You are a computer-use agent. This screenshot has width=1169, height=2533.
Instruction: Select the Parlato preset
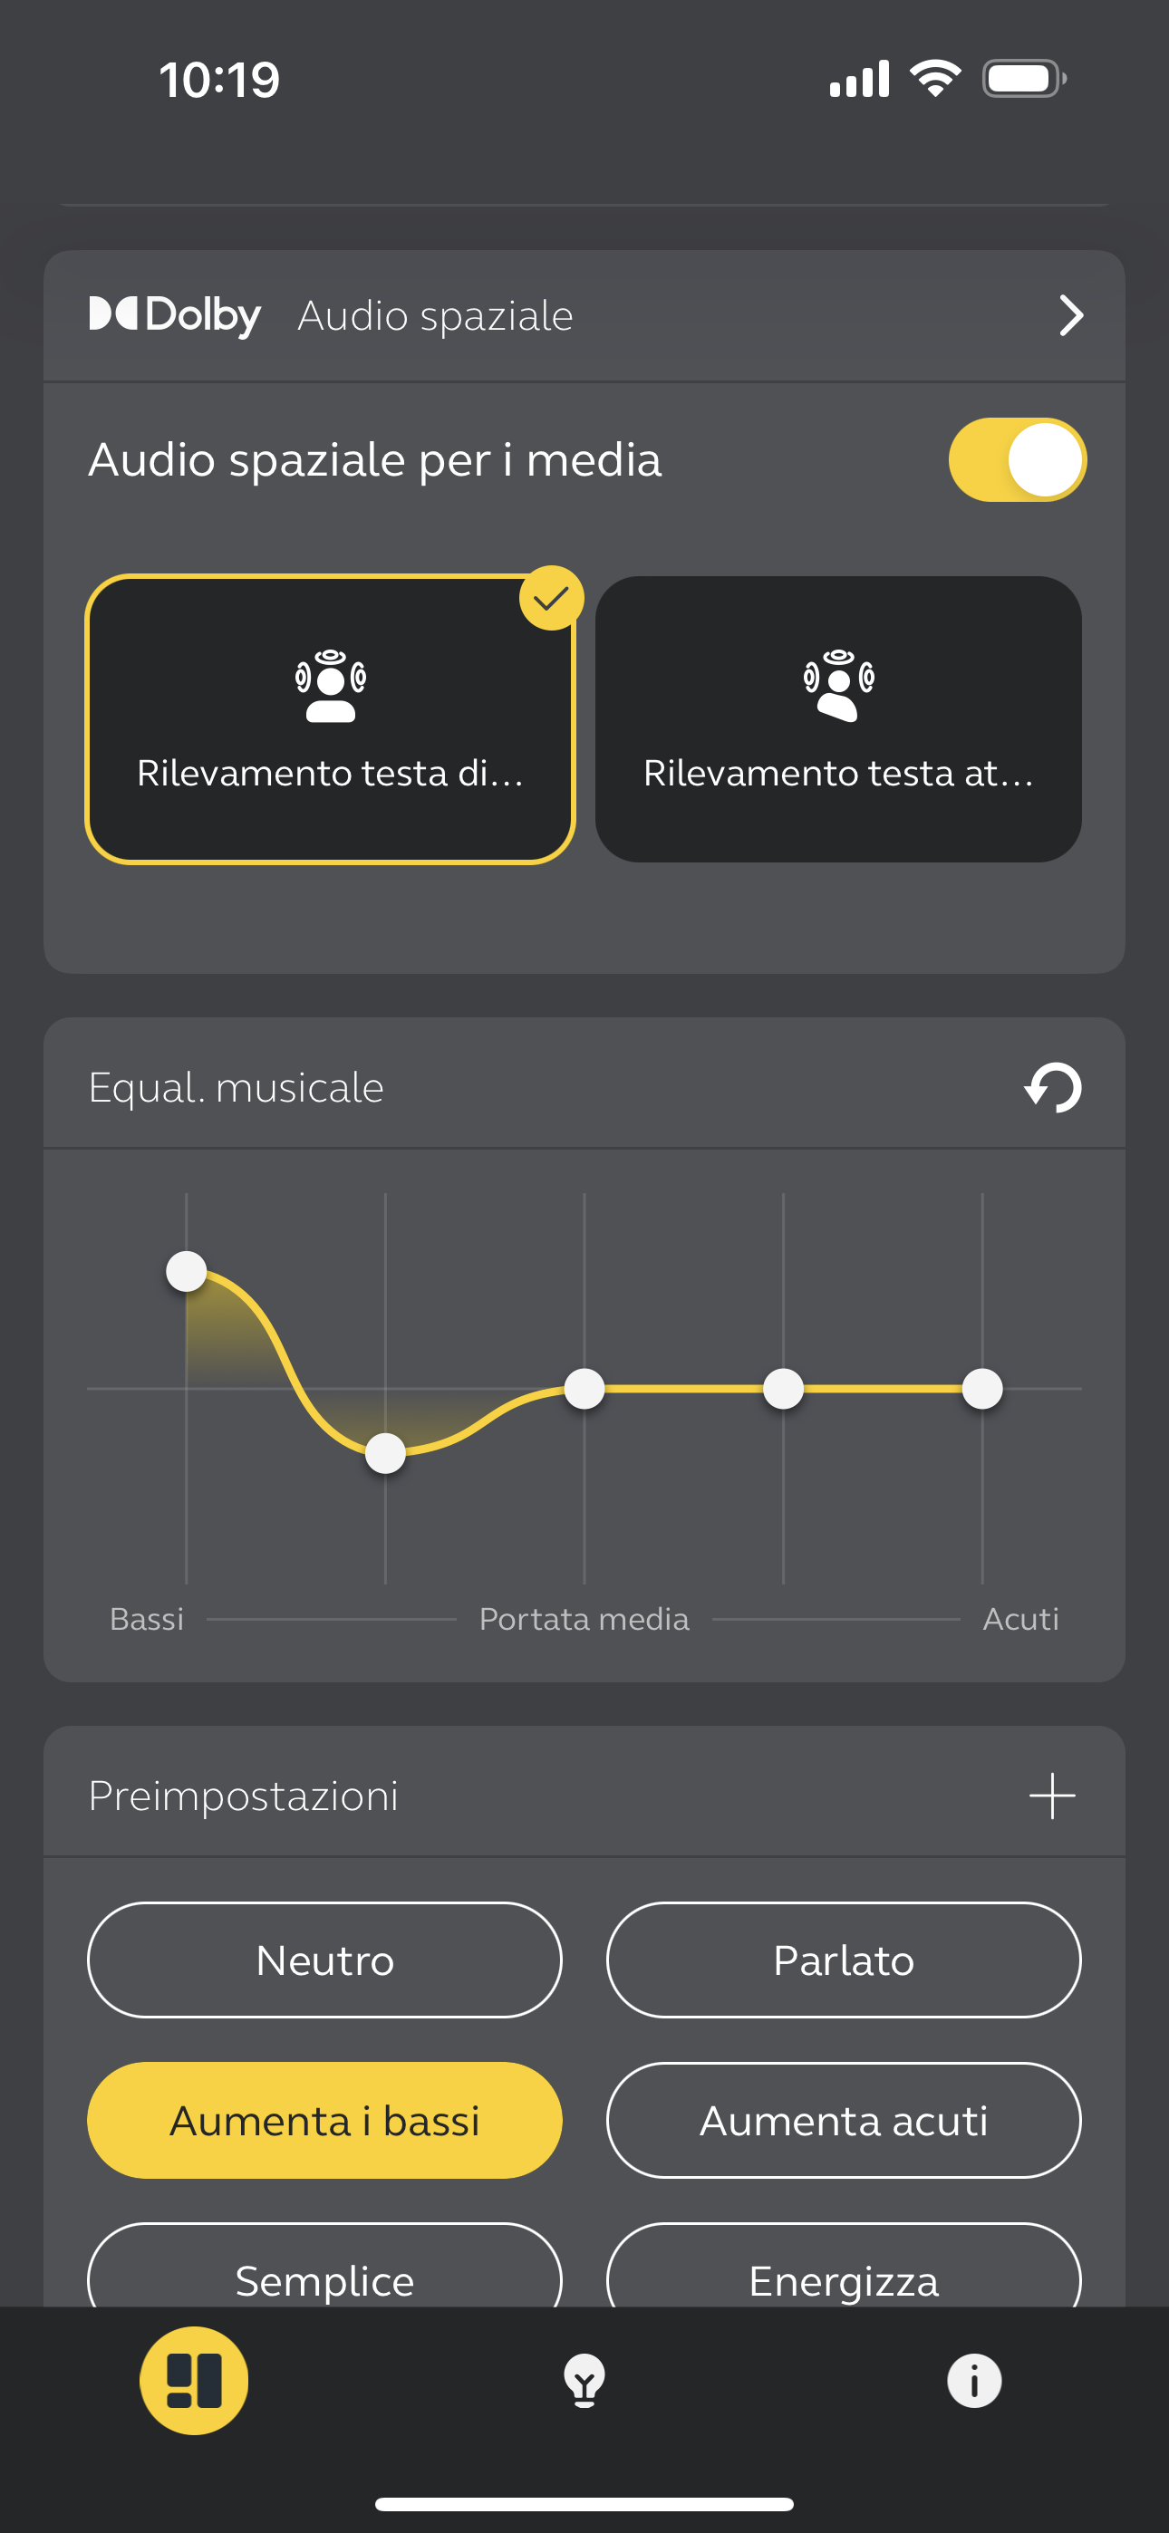[x=844, y=1960]
